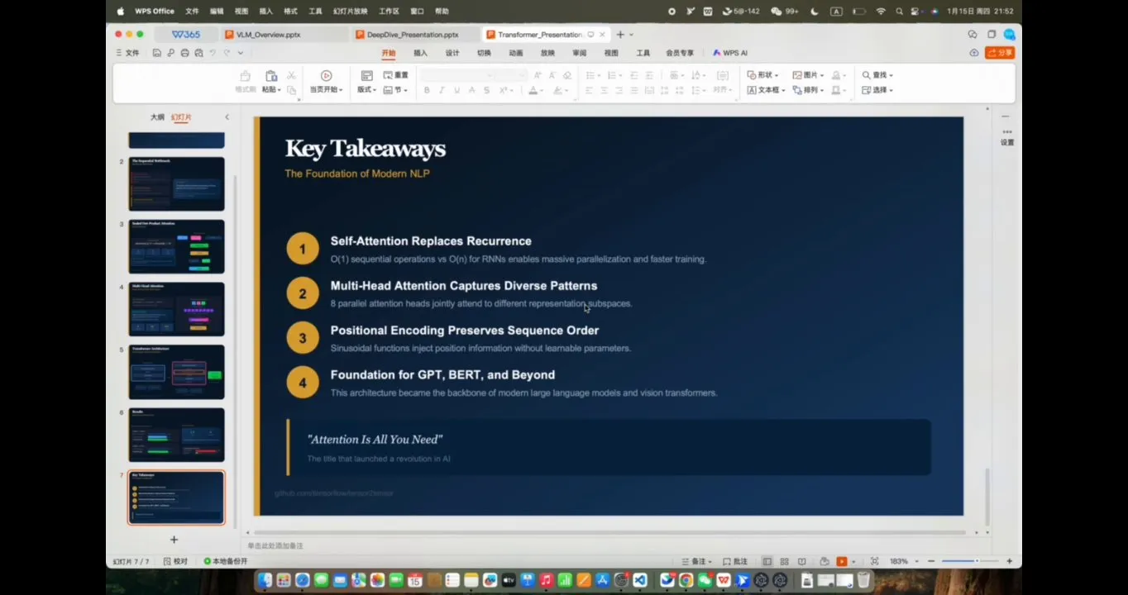Expand the 形状 shapes dropdown
1128x595 pixels.
click(762, 75)
